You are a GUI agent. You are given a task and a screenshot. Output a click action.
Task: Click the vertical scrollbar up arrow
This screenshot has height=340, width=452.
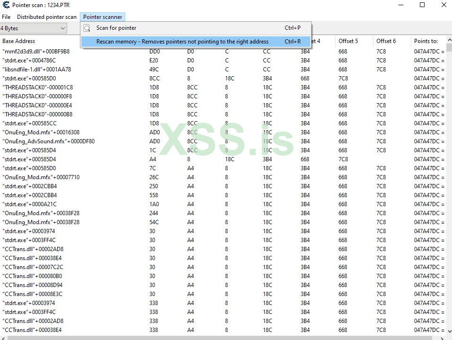[449, 40]
